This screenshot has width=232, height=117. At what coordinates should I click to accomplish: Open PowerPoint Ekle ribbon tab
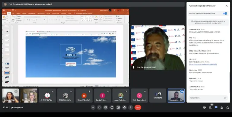coord(13,13)
